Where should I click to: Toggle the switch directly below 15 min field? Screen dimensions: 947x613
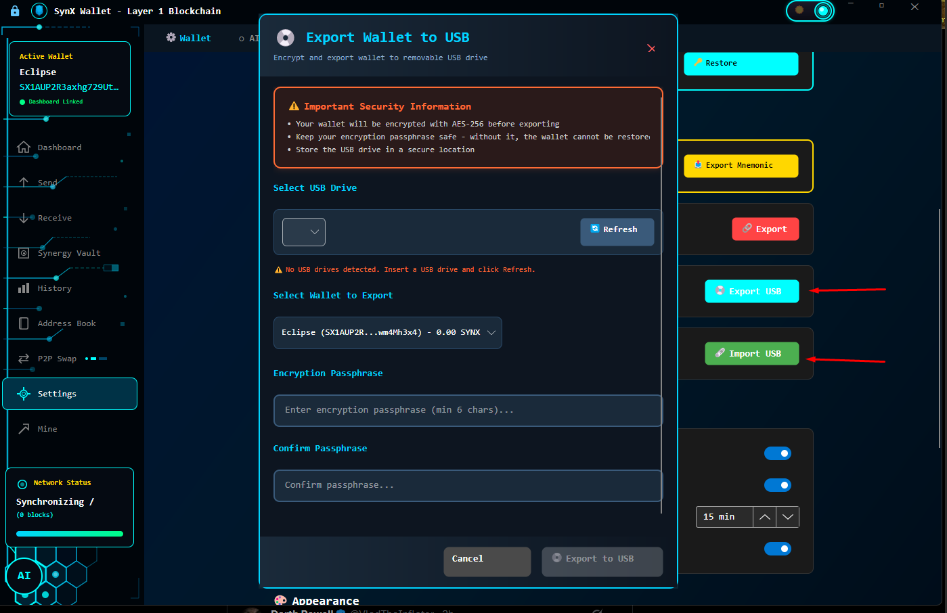pyautogui.click(x=778, y=549)
